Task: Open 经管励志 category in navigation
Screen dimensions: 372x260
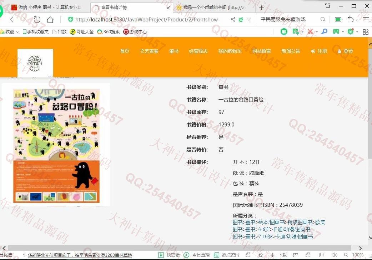Action: pyautogui.click(x=198, y=51)
